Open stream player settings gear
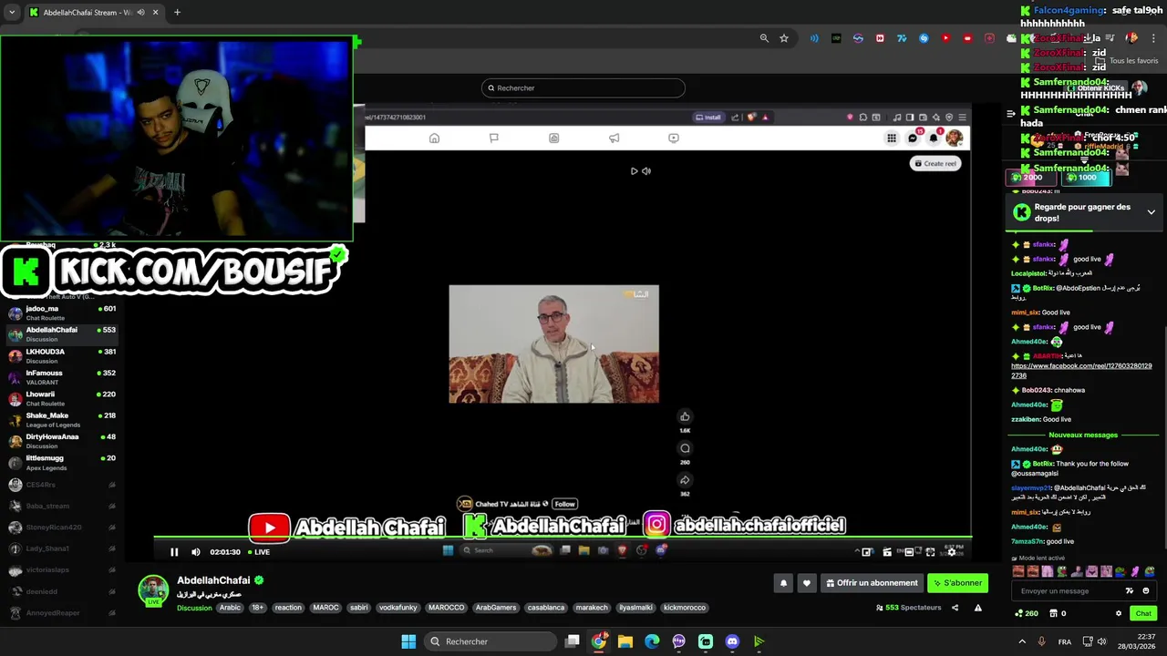 click(952, 552)
